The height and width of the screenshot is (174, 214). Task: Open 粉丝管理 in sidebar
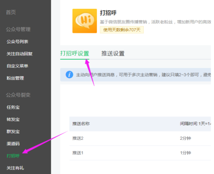15,78
